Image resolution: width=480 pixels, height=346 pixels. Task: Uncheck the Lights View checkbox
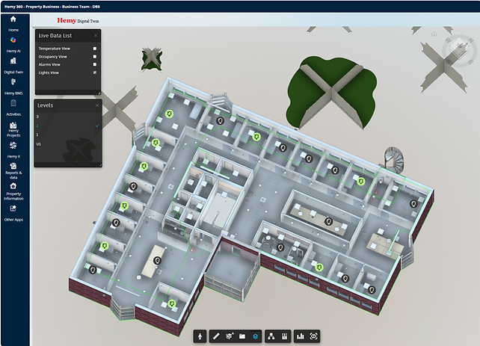tap(95, 72)
